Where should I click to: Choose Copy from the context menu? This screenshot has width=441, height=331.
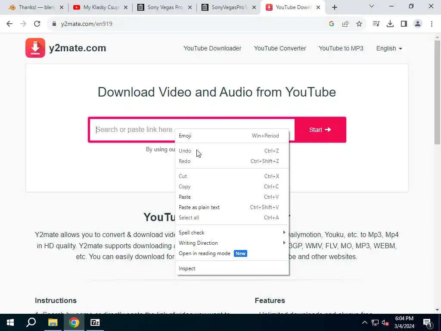click(x=232, y=187)
